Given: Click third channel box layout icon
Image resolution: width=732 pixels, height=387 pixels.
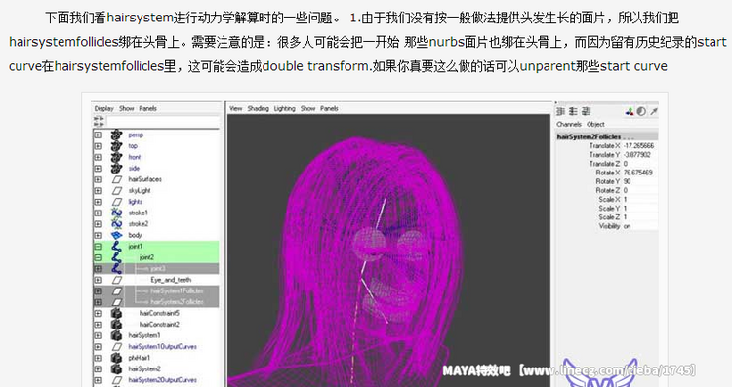Looking at the screenshot, I should [x=586, y=111].
